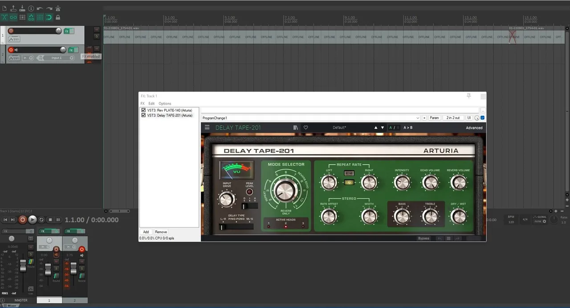Mute mixer channel 2
The image size is (570, 308).
[x=82, y=261]
